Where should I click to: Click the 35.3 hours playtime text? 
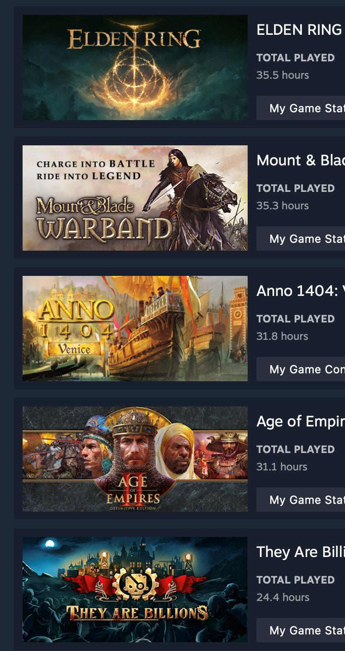click(x=283, y=206)
